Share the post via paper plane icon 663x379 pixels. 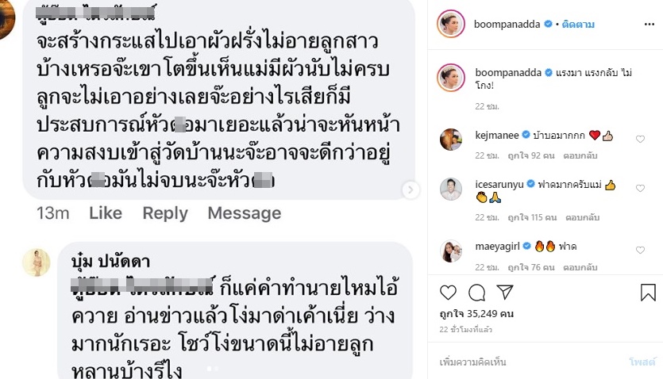coord(505,292)
